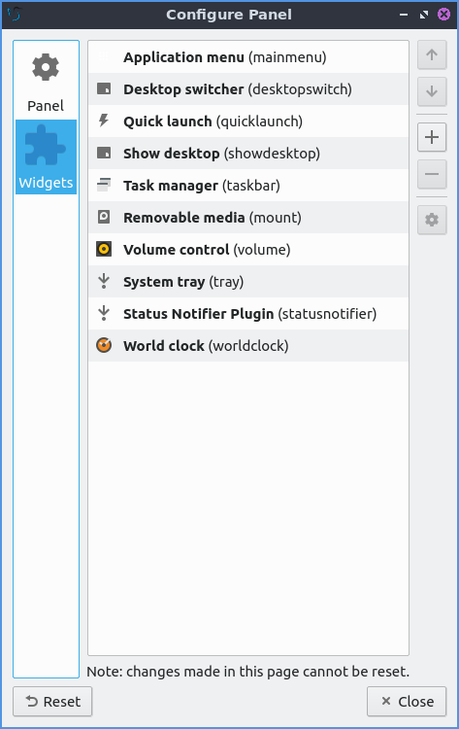Viewport: 459px width, 729px height.
Task: Click the Volume control speaker icon
Action: [x=104, y=249]
